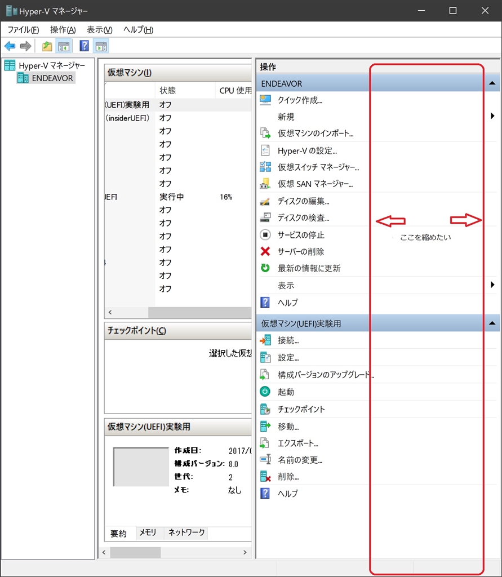Switch to the メモリ tab
502x577 pixels.
[x=148, y=532]
